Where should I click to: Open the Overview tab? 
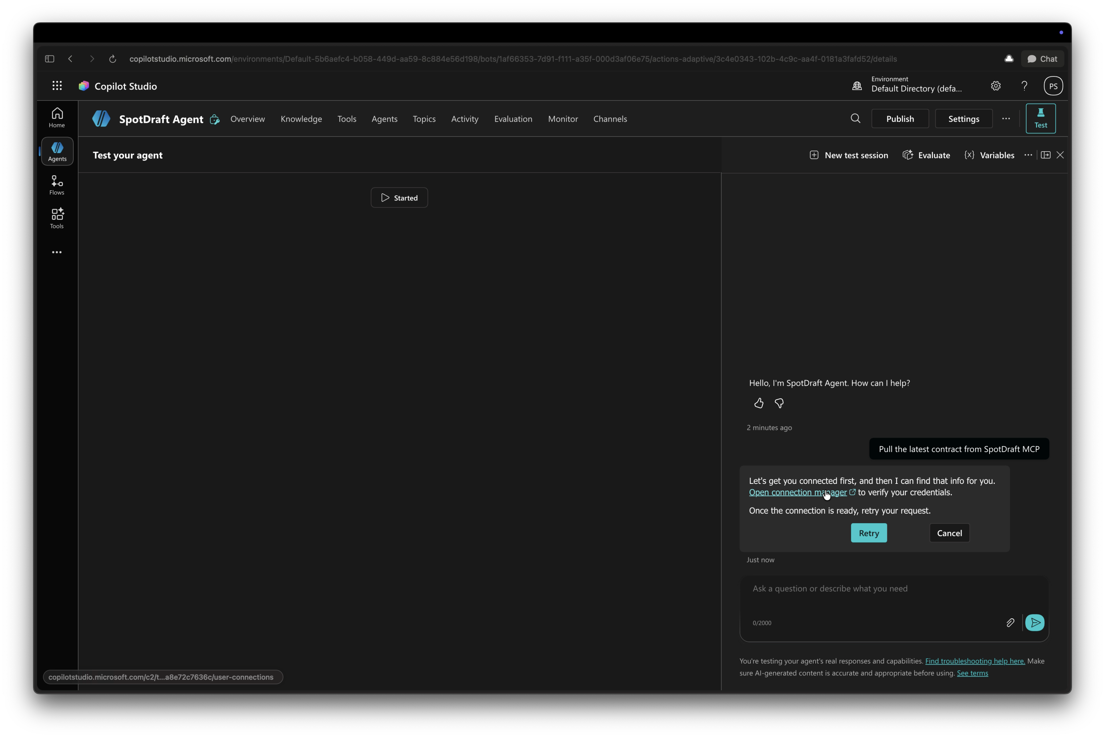point(248,119)
